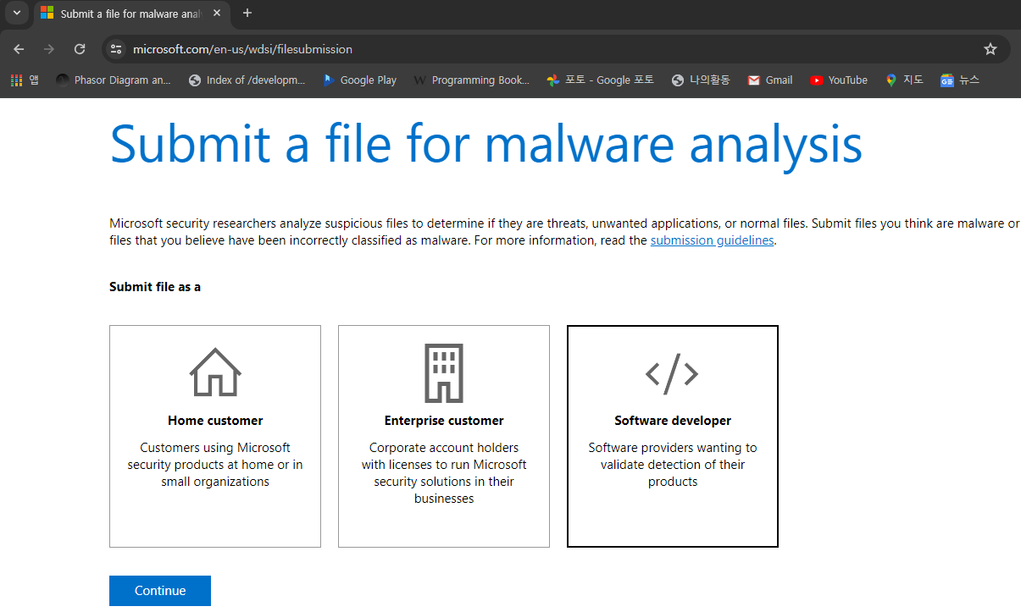Click the building icon for Enterprise customer
Image resolution: width=1021 pixels, height=612 pixels.
pos(444,373)
